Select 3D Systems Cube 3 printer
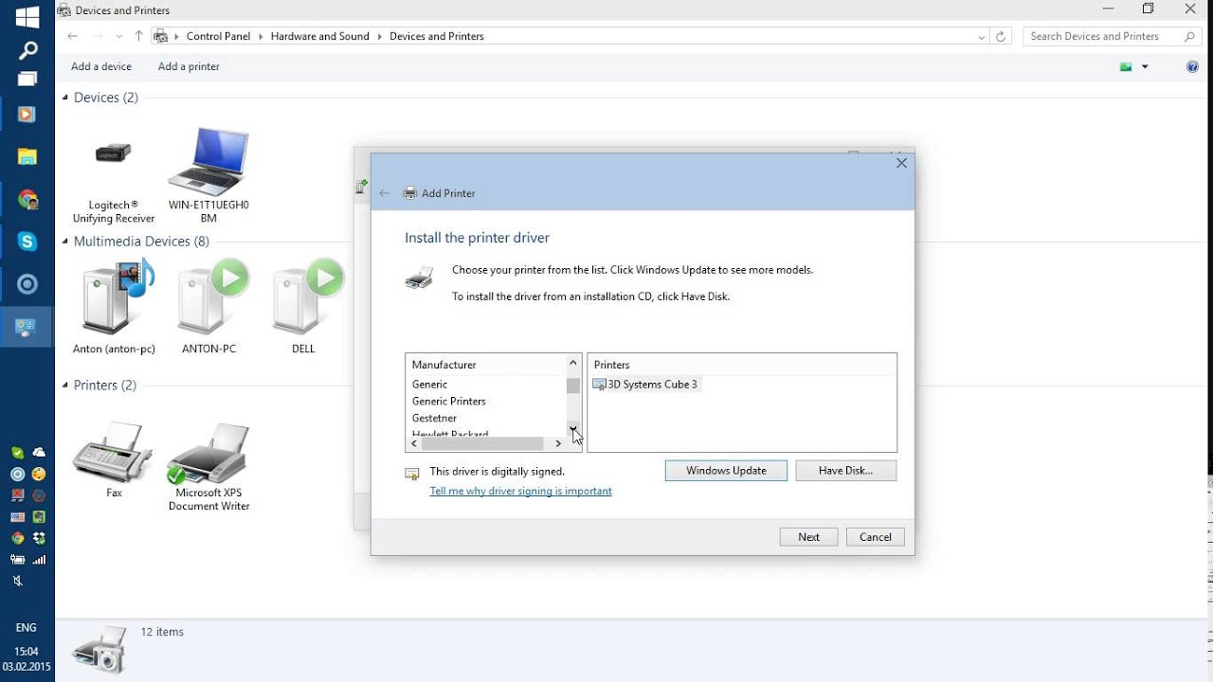 645,385
